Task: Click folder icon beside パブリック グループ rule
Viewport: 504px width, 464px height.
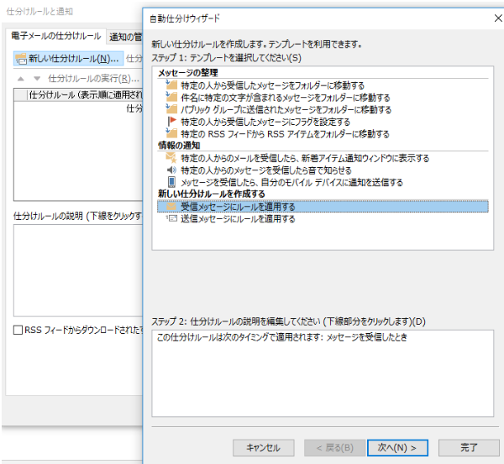Action: 171,109
